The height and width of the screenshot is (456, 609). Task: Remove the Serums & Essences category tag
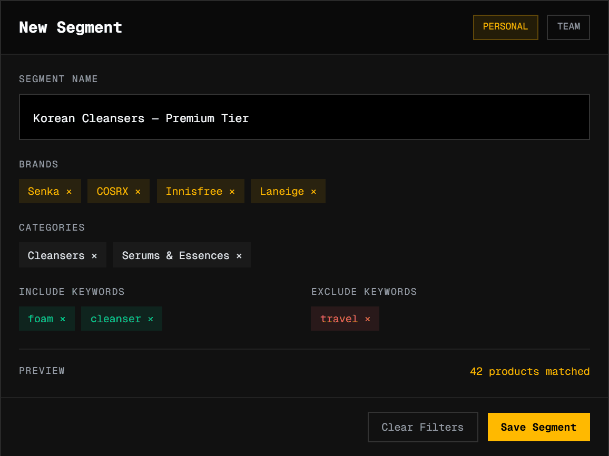(239, 256)
